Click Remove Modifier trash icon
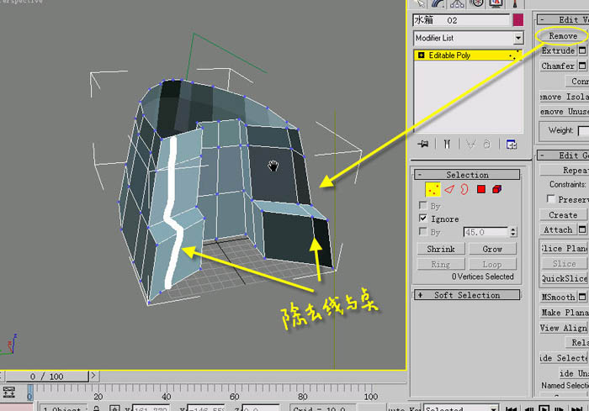Image resolution: width=589 pixels, height=411 pixels. tap(487, 144)
